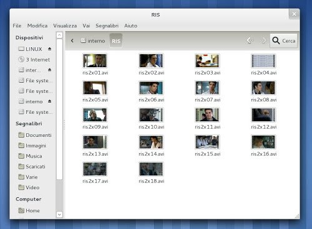This screenshot has width=312, height=229.
Task: Click sidebar scrollbar down arrow
Action: click(x=59, y=214)
